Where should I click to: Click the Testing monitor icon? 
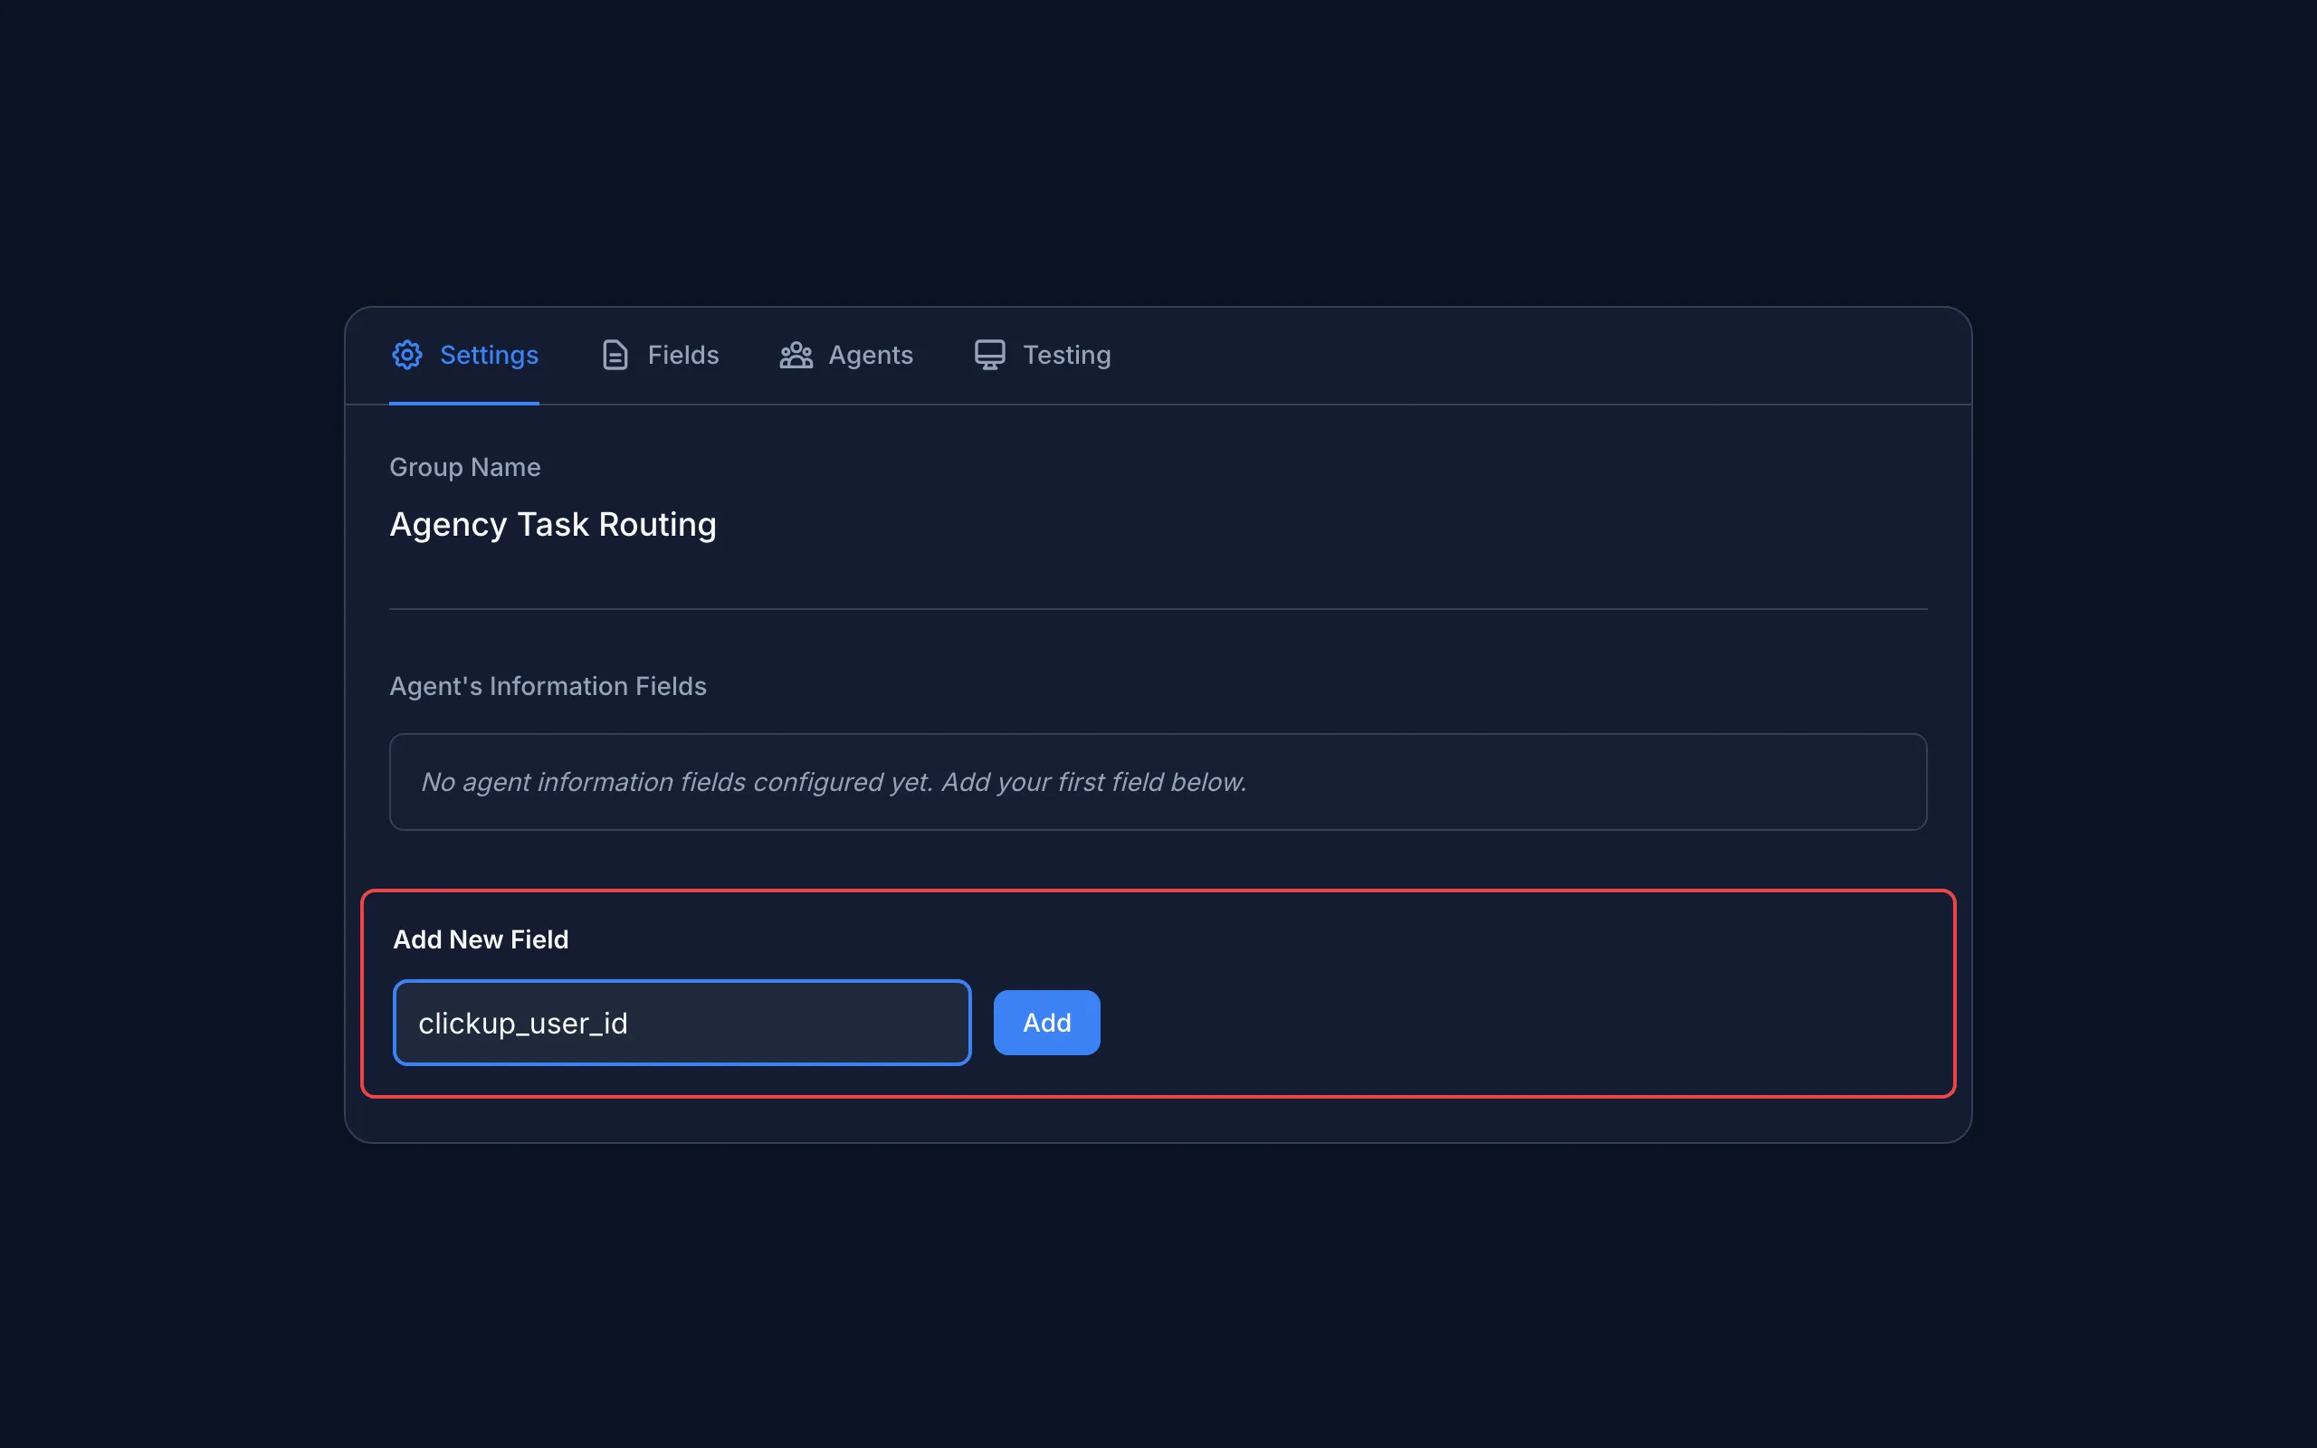tap(989, 355)
